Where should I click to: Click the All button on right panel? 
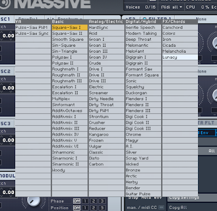point(212,151)
